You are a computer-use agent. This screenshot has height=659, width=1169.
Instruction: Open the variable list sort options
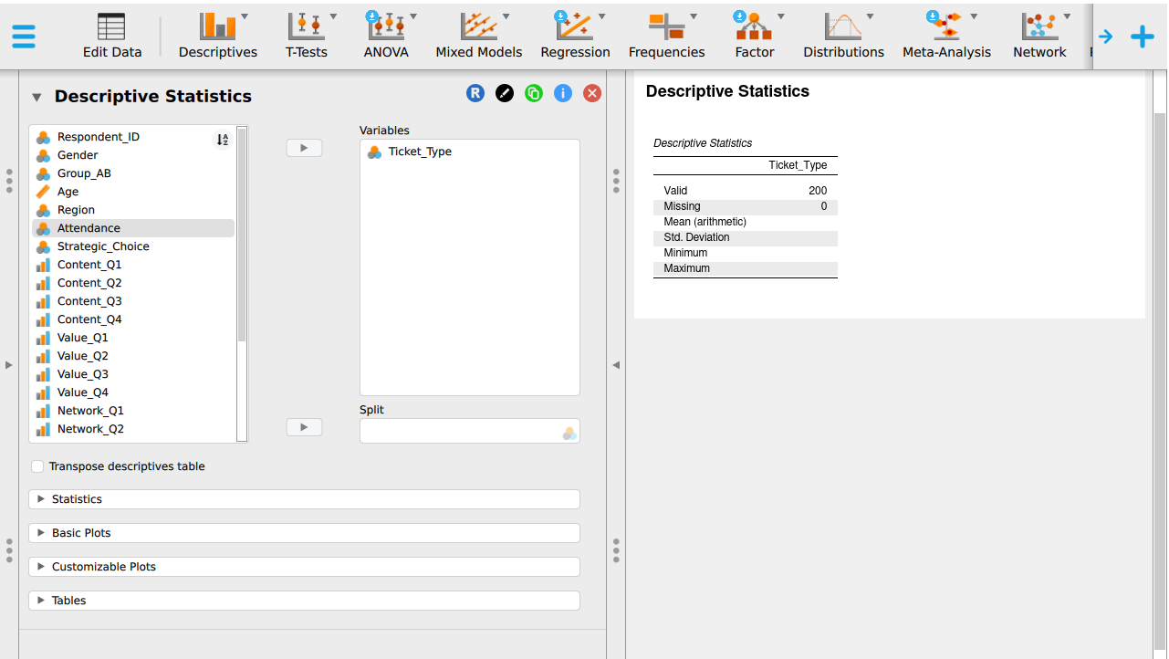point(222,140)
